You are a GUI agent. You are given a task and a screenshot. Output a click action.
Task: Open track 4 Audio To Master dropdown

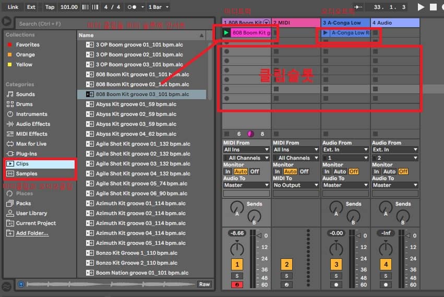[395, 185]
